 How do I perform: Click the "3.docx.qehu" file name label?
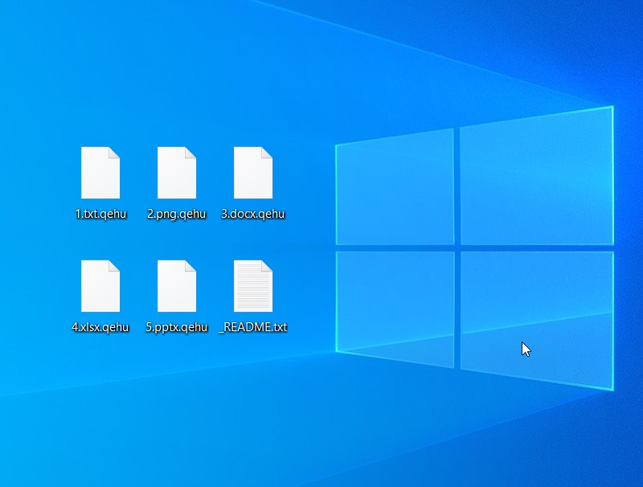253,214
